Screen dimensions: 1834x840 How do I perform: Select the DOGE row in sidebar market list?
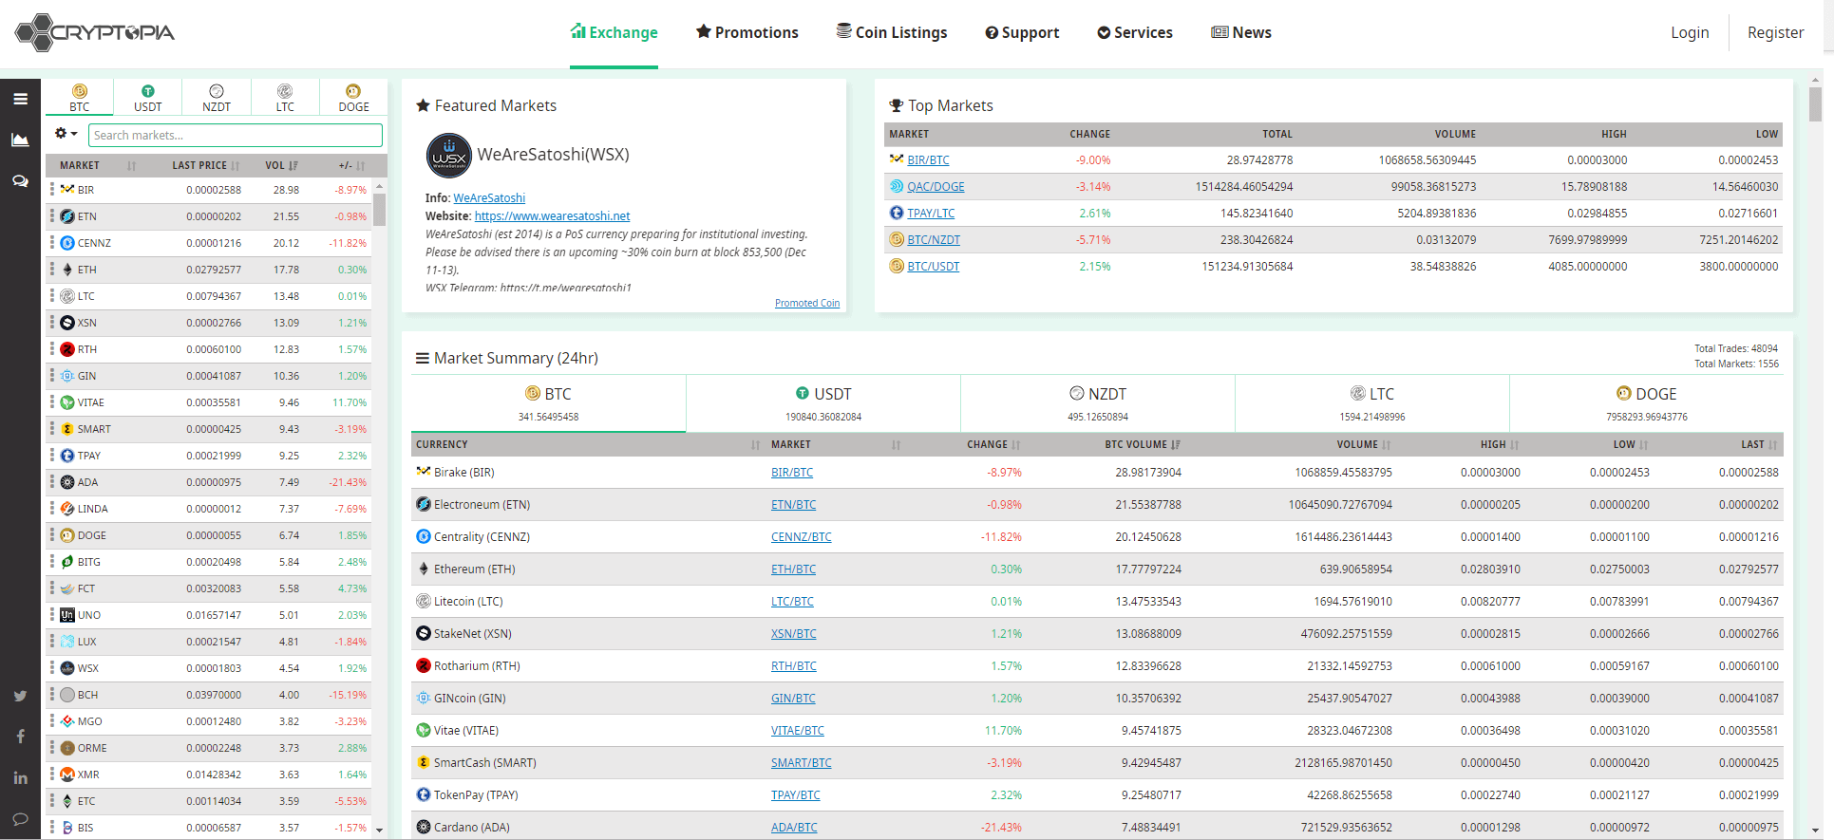coord(209,535)
